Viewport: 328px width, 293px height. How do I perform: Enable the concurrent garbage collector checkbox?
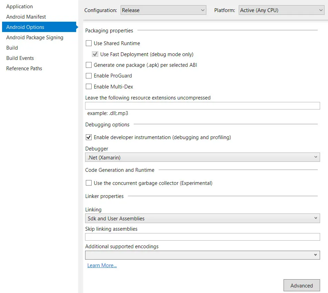[89, 183]
